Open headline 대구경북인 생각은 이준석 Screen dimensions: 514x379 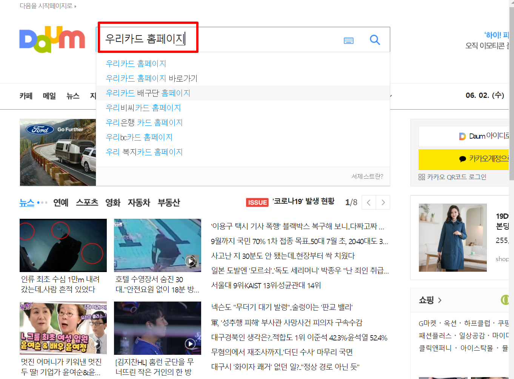point(299,338)
